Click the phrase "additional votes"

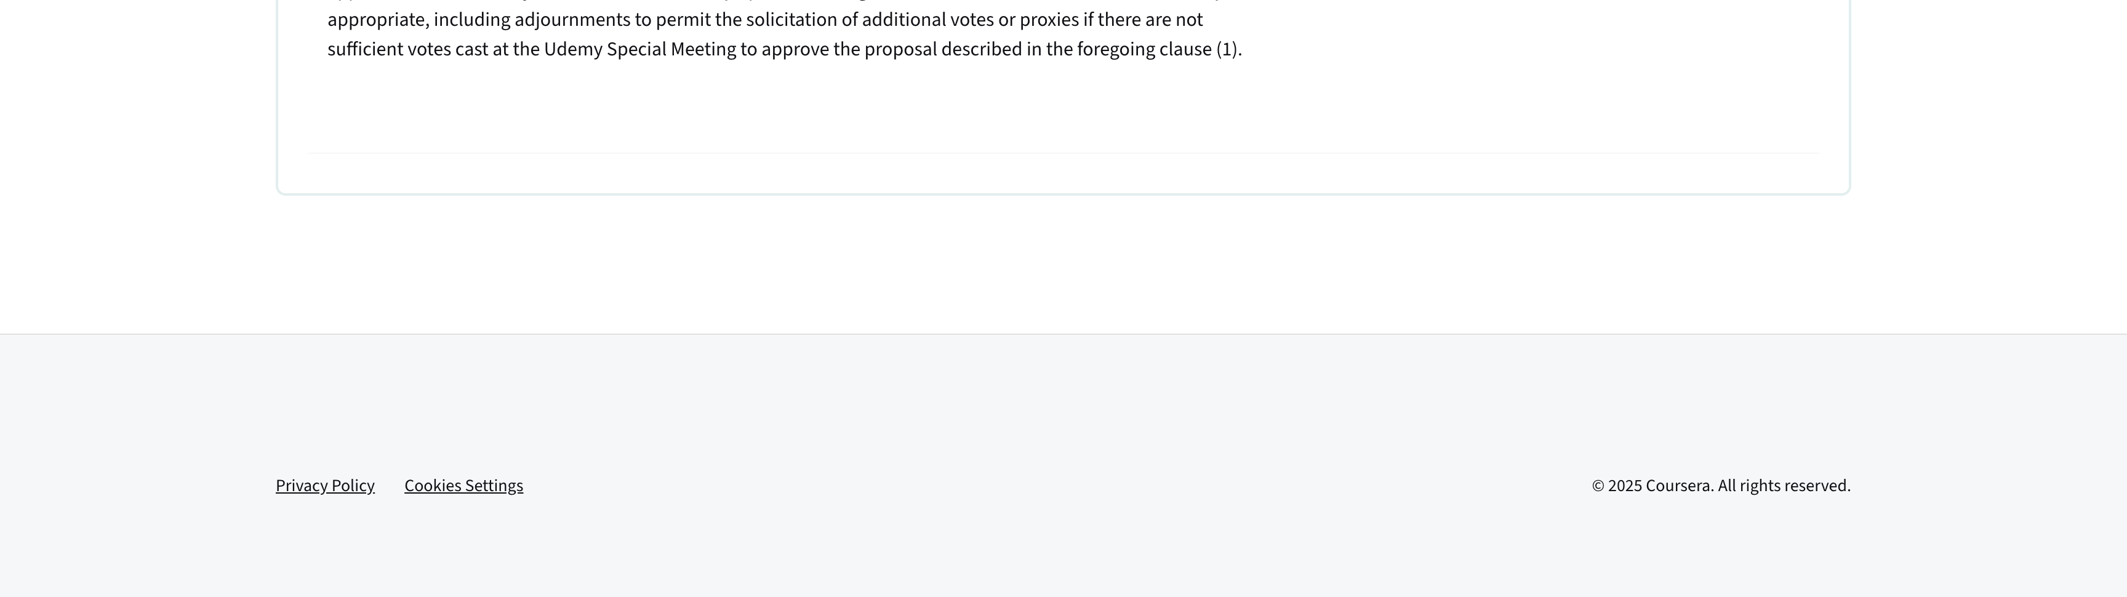(927, 20)
